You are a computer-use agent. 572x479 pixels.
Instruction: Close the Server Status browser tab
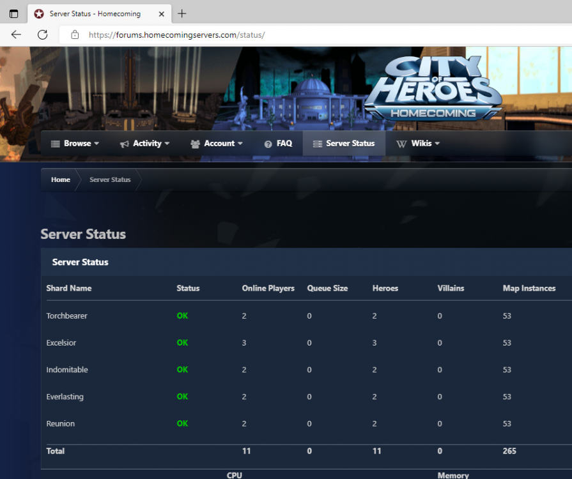click(160, 13)
